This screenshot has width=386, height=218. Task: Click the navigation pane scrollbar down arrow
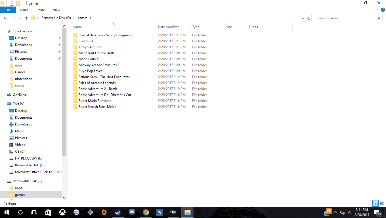(x=64, y=198)
